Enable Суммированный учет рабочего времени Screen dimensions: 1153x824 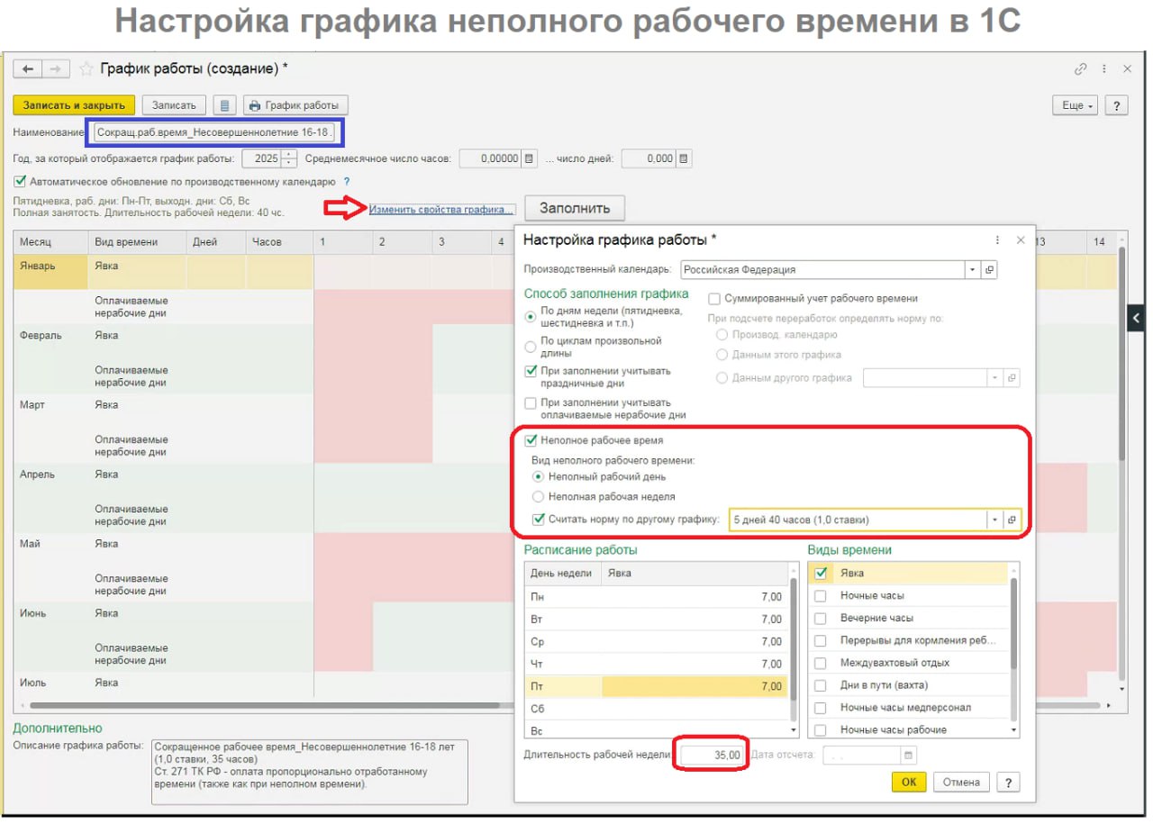(x=714, y=298)
